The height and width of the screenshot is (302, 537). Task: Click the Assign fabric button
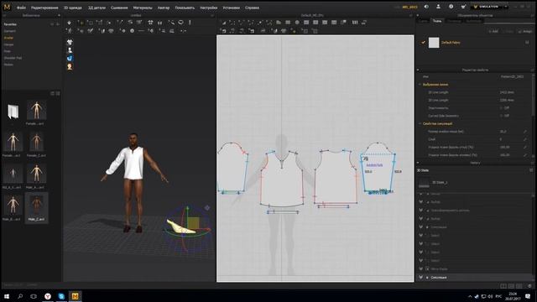[x=525, y=31]
